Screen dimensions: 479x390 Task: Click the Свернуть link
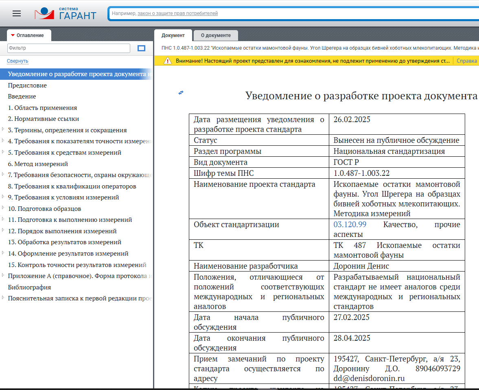[x=17, y=61]
